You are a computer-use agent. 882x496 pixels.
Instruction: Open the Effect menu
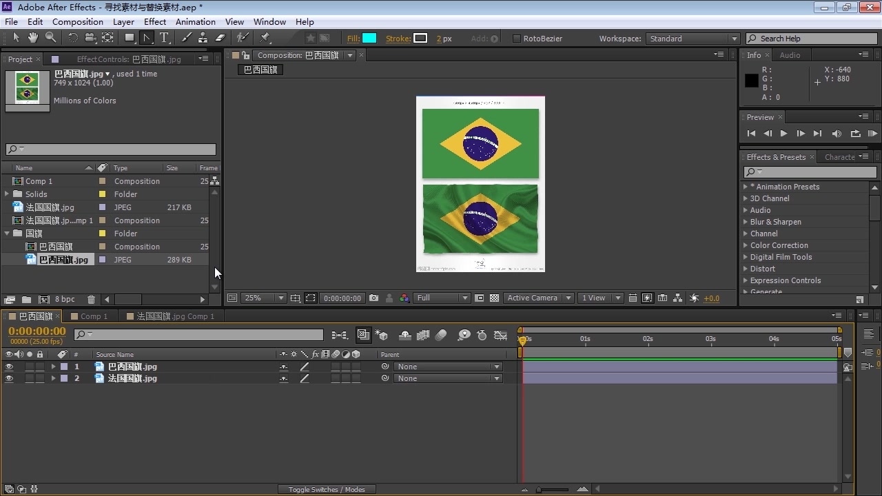155,21
